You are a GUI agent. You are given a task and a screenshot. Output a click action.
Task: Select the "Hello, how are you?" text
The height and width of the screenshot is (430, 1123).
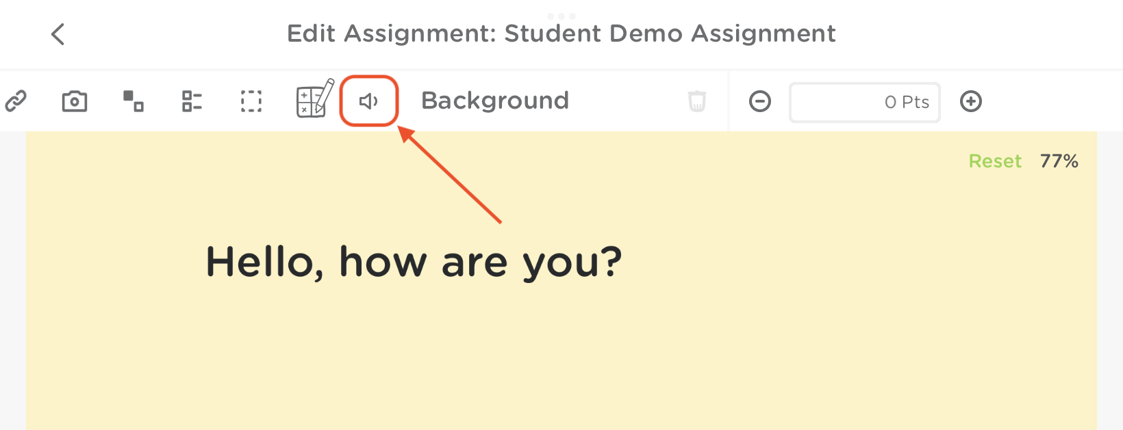(414, 262)
